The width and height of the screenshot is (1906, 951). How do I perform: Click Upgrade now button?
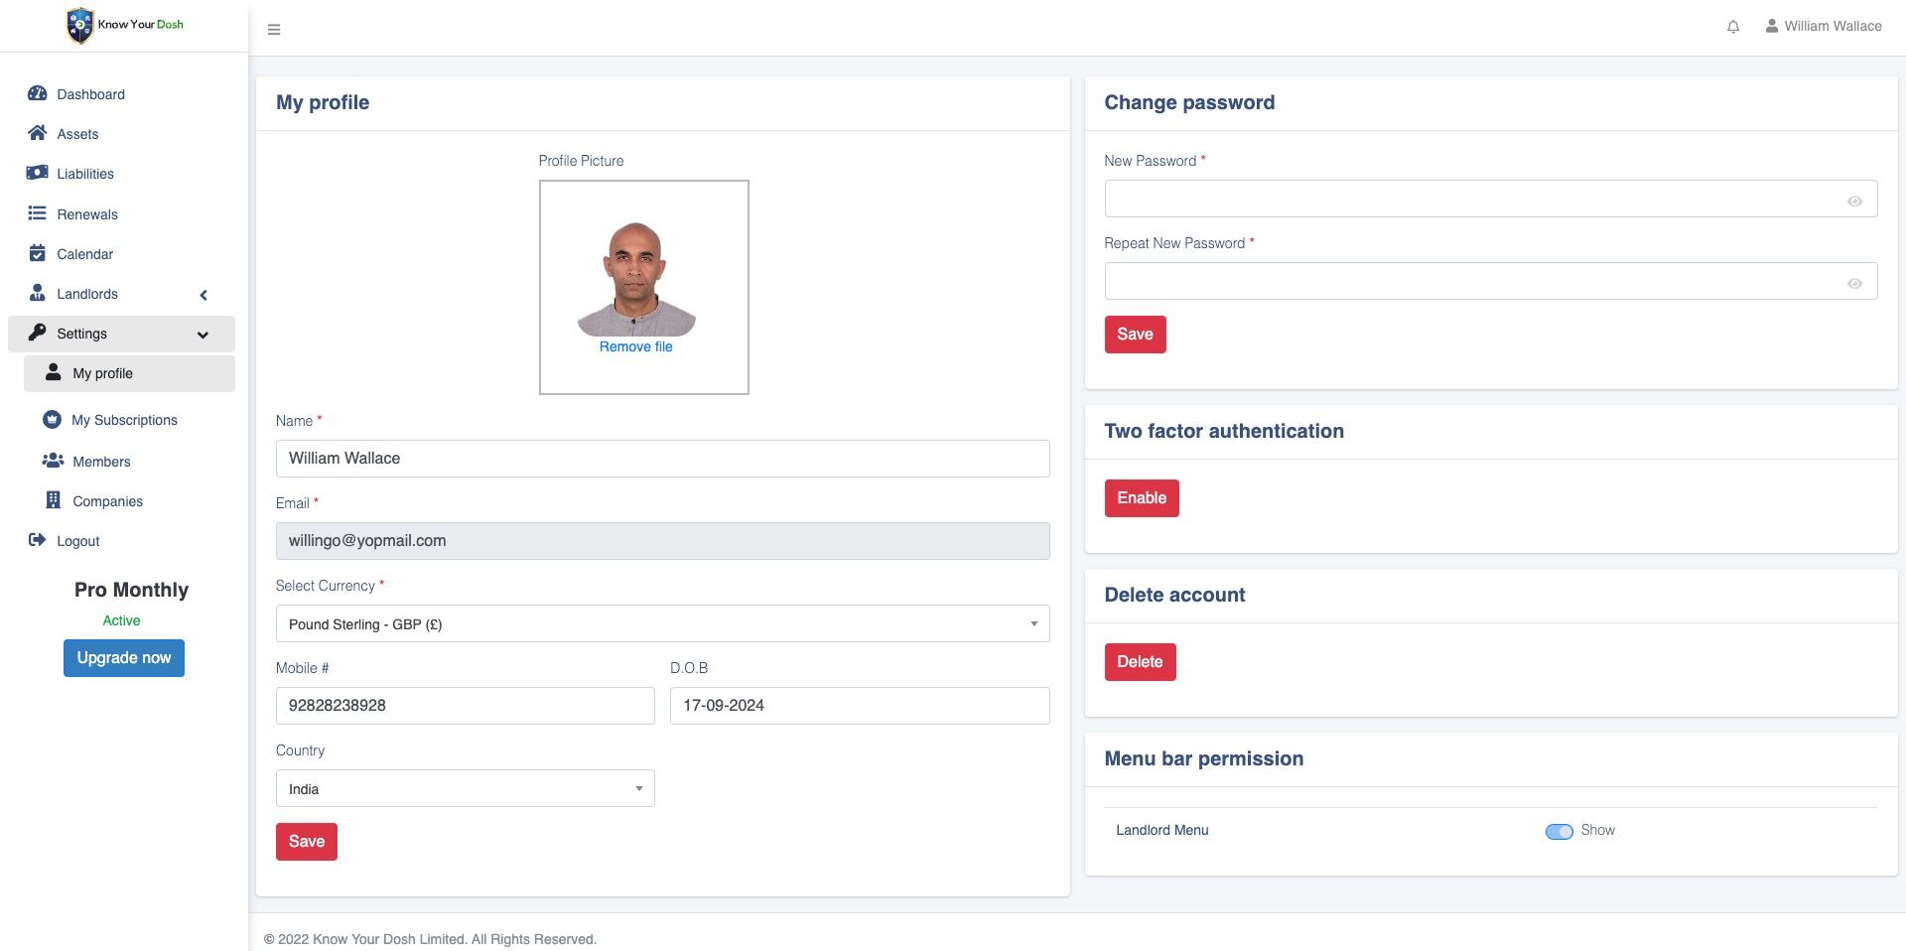(x=124, y=658)
